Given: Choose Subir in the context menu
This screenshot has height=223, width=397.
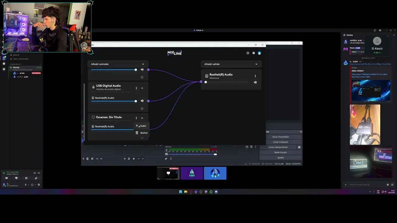Looking at the screenshot, I should point(141,126).
